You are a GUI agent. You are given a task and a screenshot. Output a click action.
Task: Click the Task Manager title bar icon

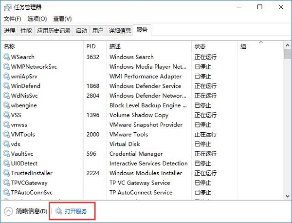[7, 7]
